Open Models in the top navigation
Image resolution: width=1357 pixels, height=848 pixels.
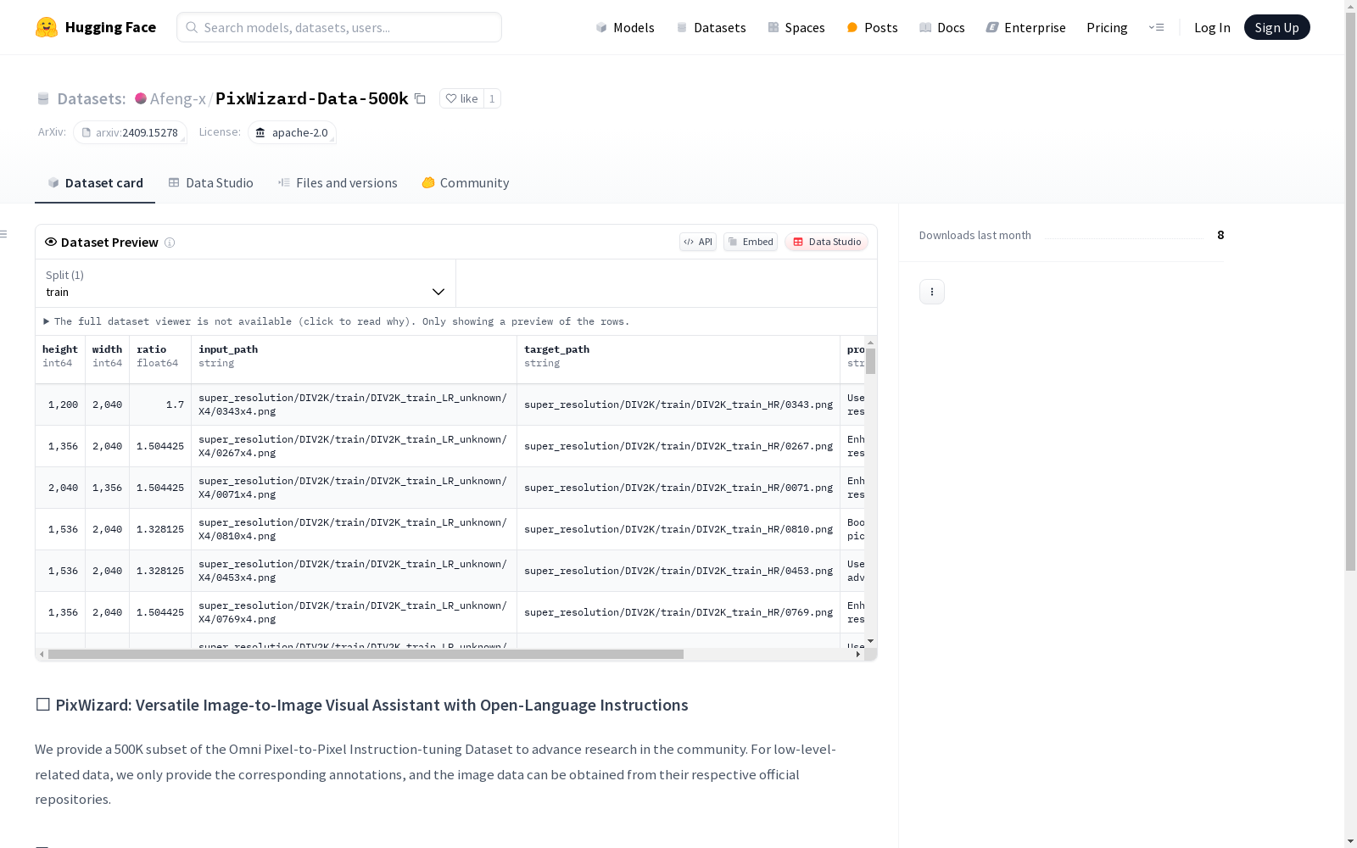click(625, 27)
